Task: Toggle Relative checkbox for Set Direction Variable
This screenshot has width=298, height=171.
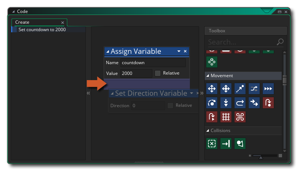Action: click(x=170, y=106)
